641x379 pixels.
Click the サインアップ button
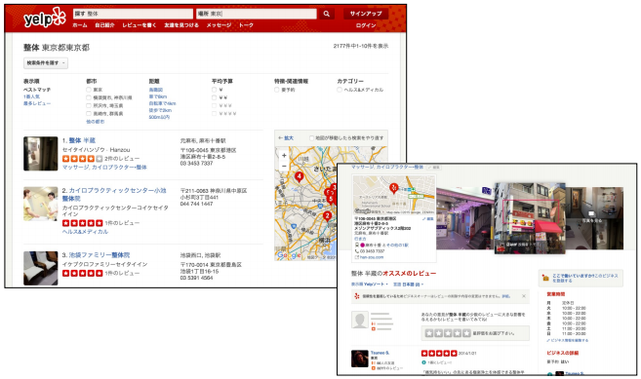click(366, 14)
